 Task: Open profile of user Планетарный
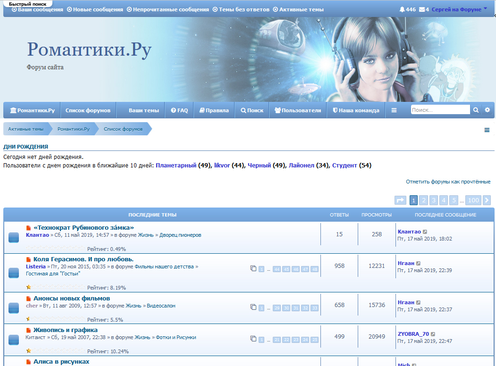176,165
